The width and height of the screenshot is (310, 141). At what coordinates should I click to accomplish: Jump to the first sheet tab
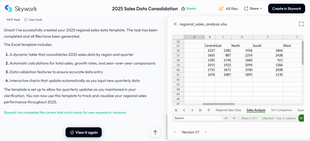tap(176, 110)
